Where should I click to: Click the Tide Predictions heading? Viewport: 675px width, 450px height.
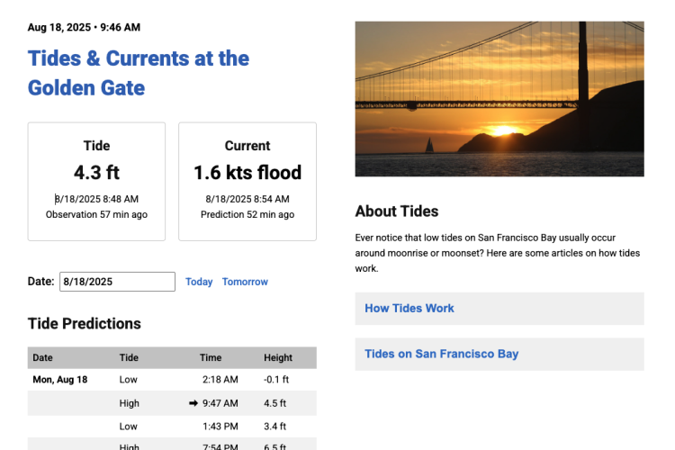coord(85,324)
